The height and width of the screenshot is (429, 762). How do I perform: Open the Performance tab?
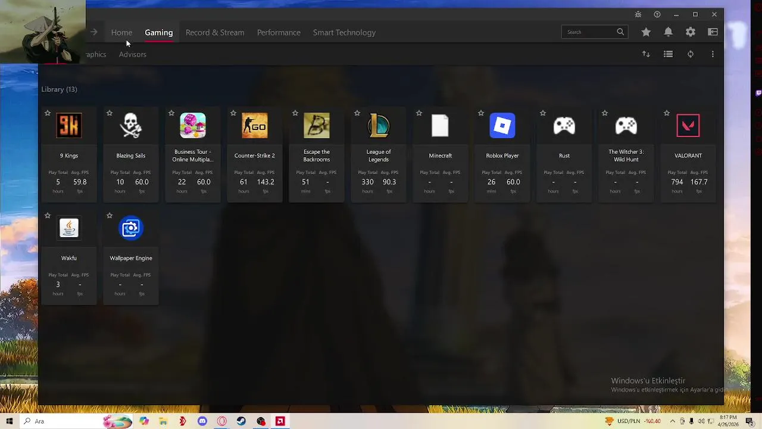pos(279,33)
